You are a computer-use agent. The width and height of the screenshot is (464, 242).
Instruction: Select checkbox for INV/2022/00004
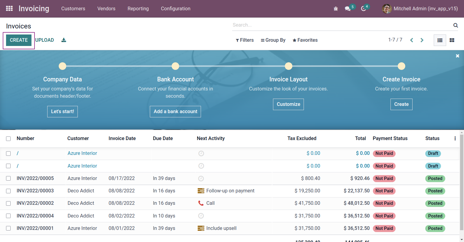coord(8,216)
